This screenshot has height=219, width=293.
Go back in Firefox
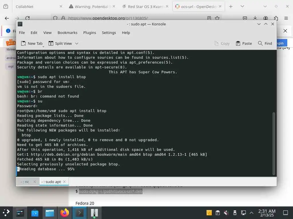7,18
